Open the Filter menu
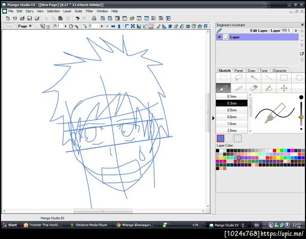This screenshot has height=239, width=306. 89,11
